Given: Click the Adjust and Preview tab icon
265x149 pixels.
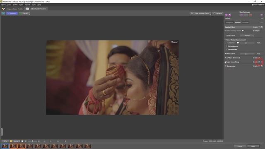Looking at the screenshot, I should [27, 9].
